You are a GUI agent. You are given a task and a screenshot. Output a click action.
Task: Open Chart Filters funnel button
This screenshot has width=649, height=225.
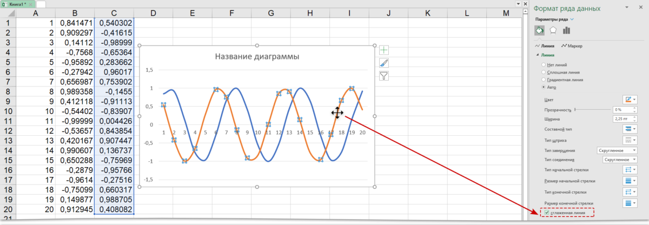(384, 75)
